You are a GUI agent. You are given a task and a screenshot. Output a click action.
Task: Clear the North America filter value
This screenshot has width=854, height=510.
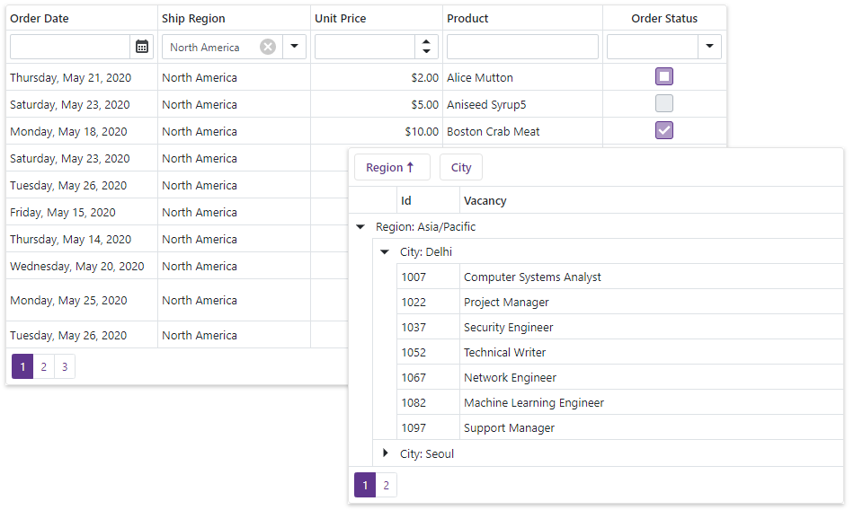(268, 47)
